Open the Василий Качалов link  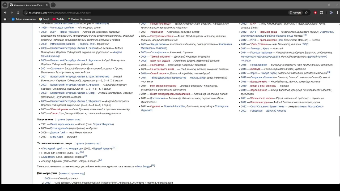click(276, 111)
